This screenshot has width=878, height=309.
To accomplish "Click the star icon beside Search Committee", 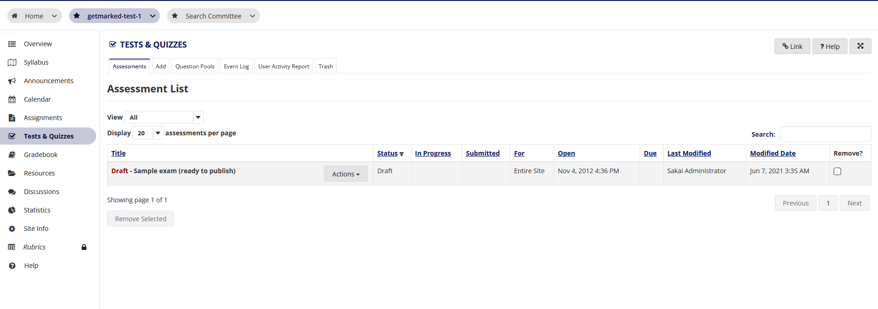I will [x=175, y=16].
